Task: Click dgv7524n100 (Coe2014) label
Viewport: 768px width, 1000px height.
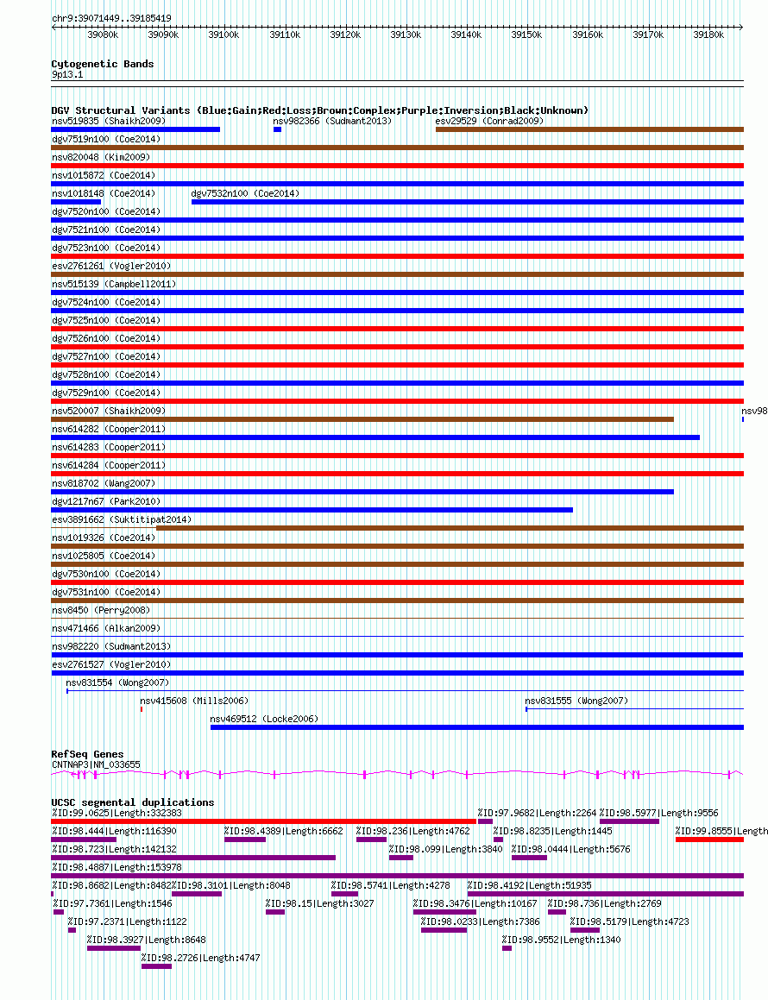Action: pos(106,302)
